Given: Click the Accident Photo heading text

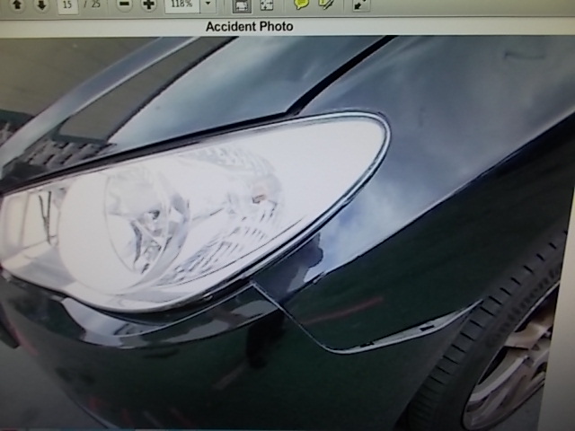Looking at the screenshot, I should coord(249,26).
